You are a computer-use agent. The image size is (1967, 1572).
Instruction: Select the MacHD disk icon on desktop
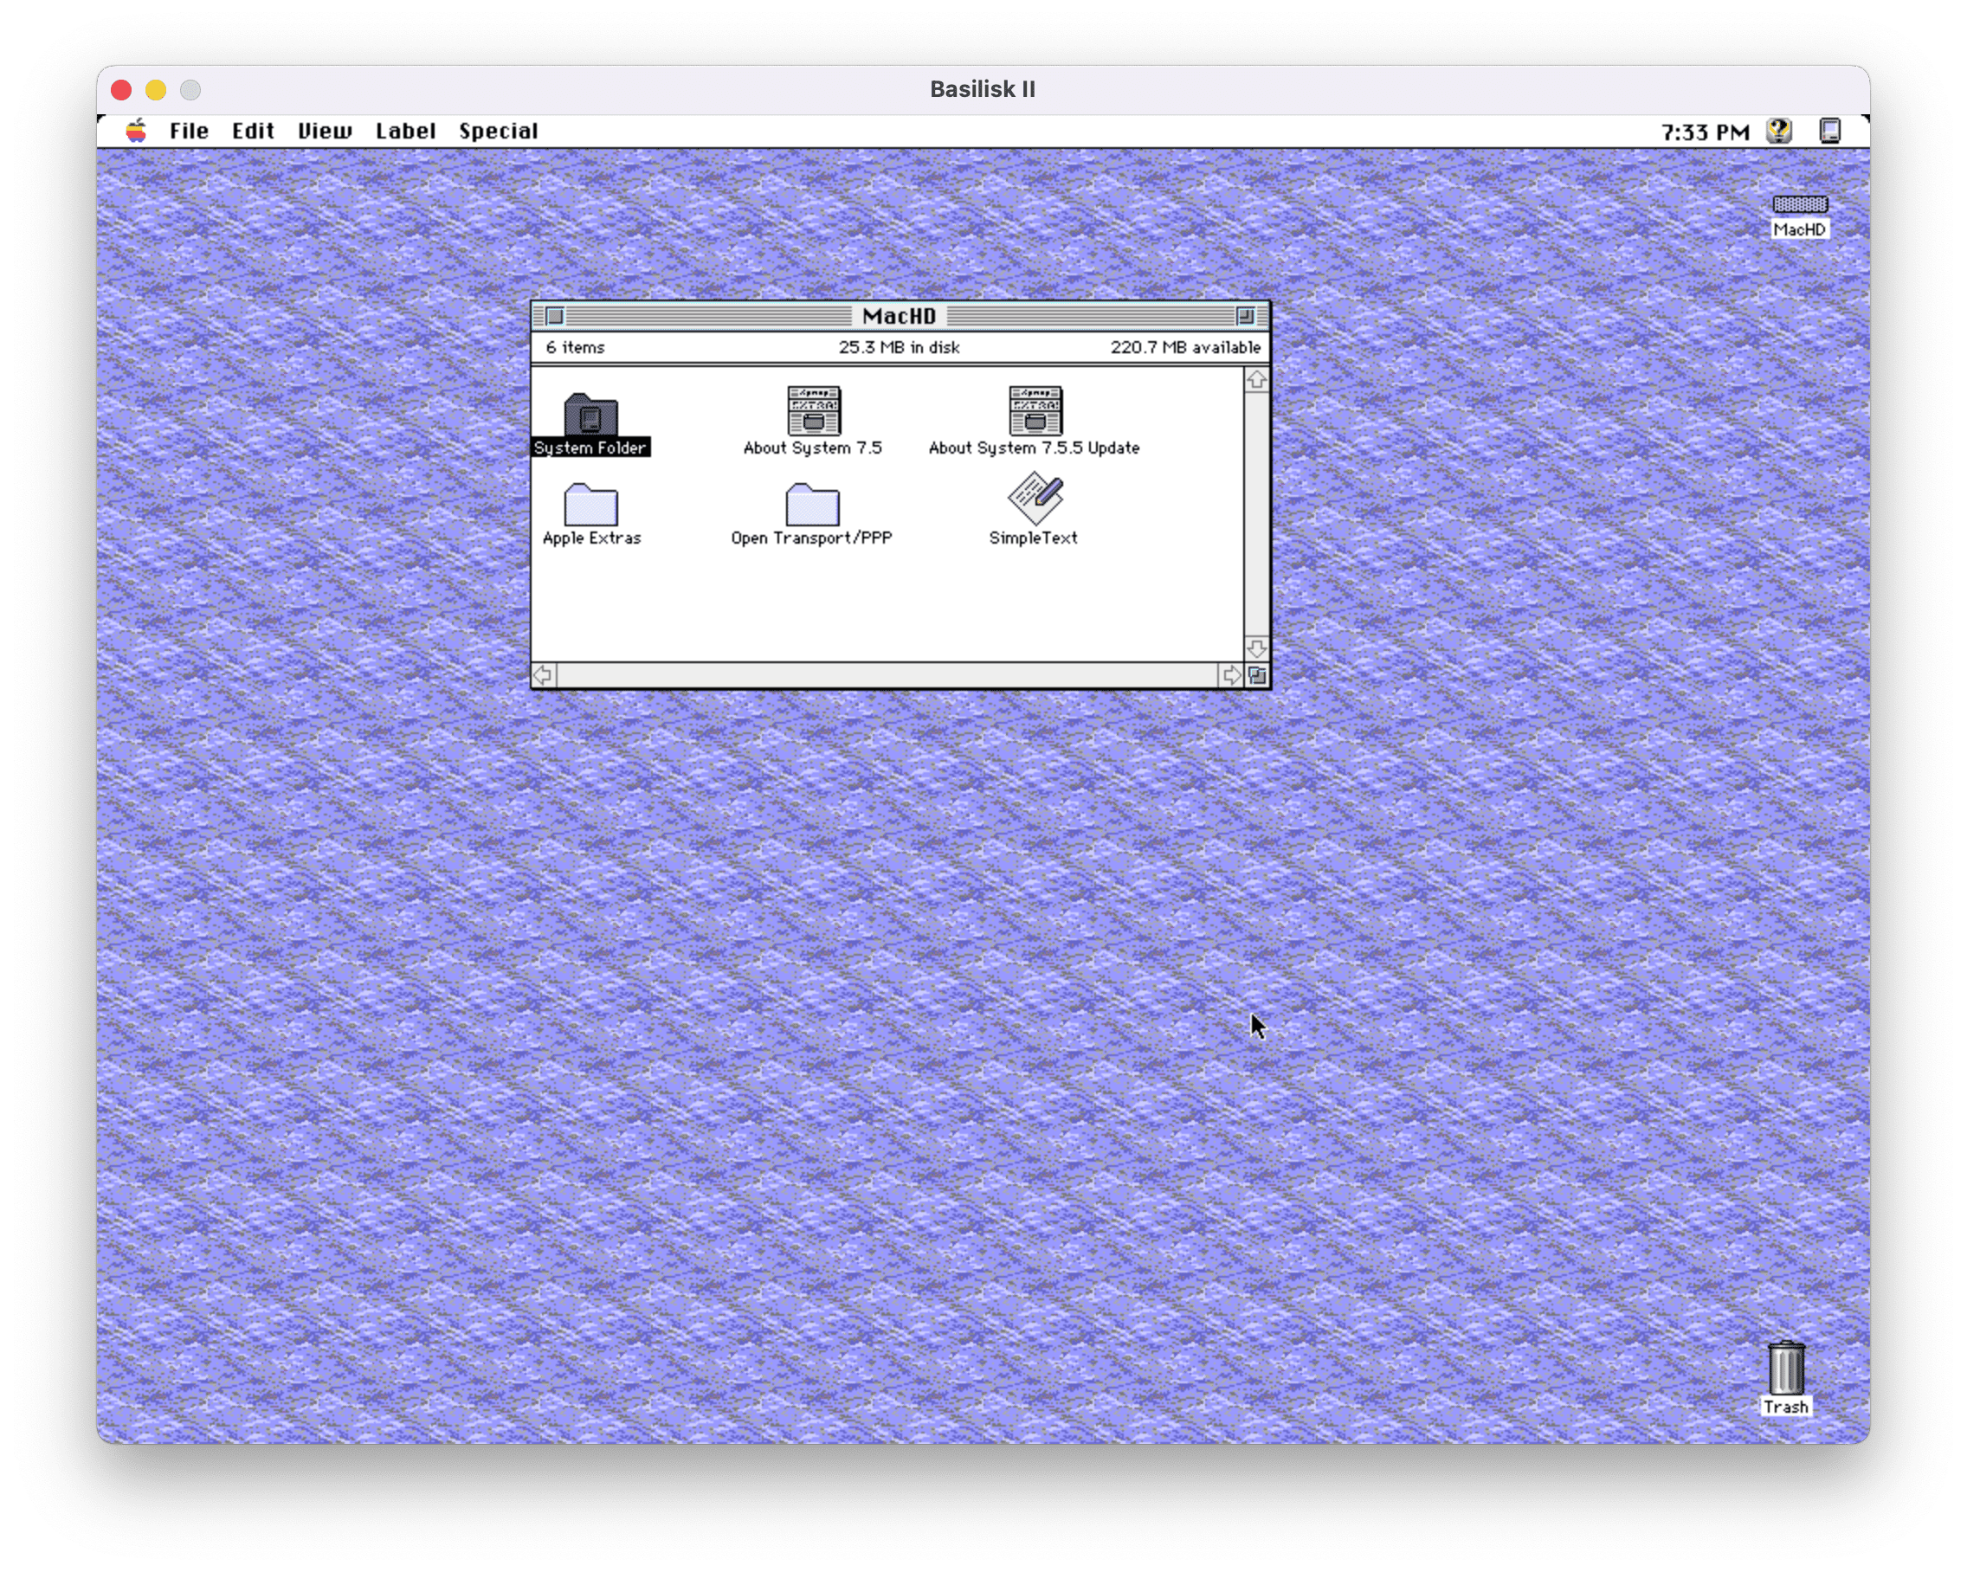[x=1799, y=204]
